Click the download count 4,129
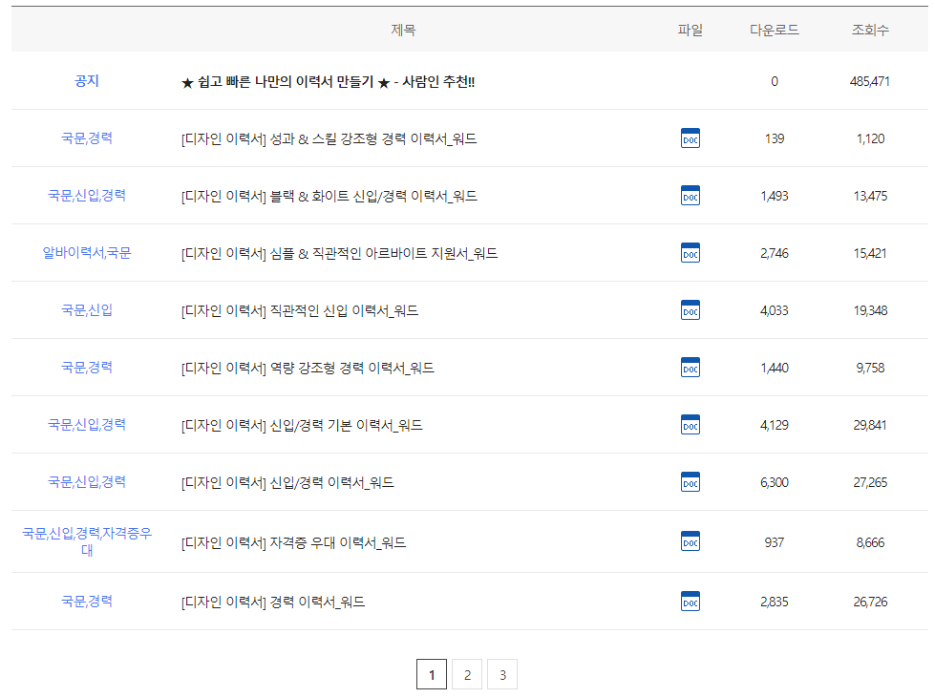Image resolution: width=935 pixels, height=698 pixels. (x=774, y=425)
